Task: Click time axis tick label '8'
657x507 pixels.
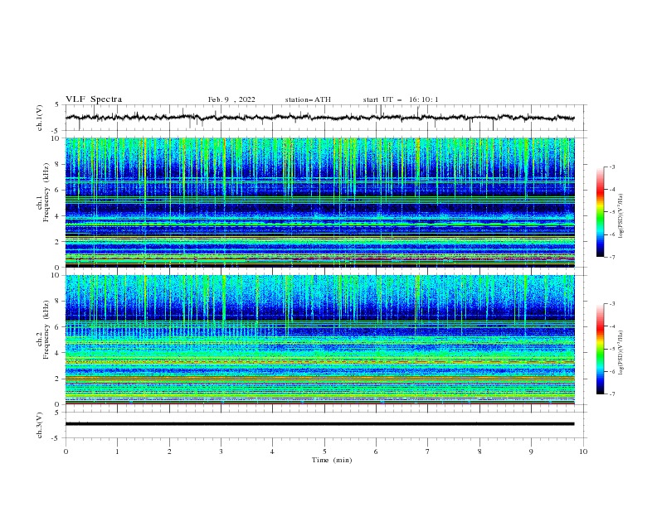Action: 479,451
